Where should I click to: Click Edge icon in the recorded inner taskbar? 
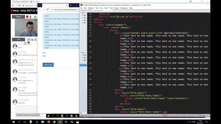(x=67, y=116)
